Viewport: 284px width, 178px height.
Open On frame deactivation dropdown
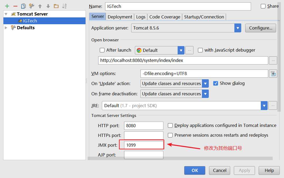coord(174,94)
